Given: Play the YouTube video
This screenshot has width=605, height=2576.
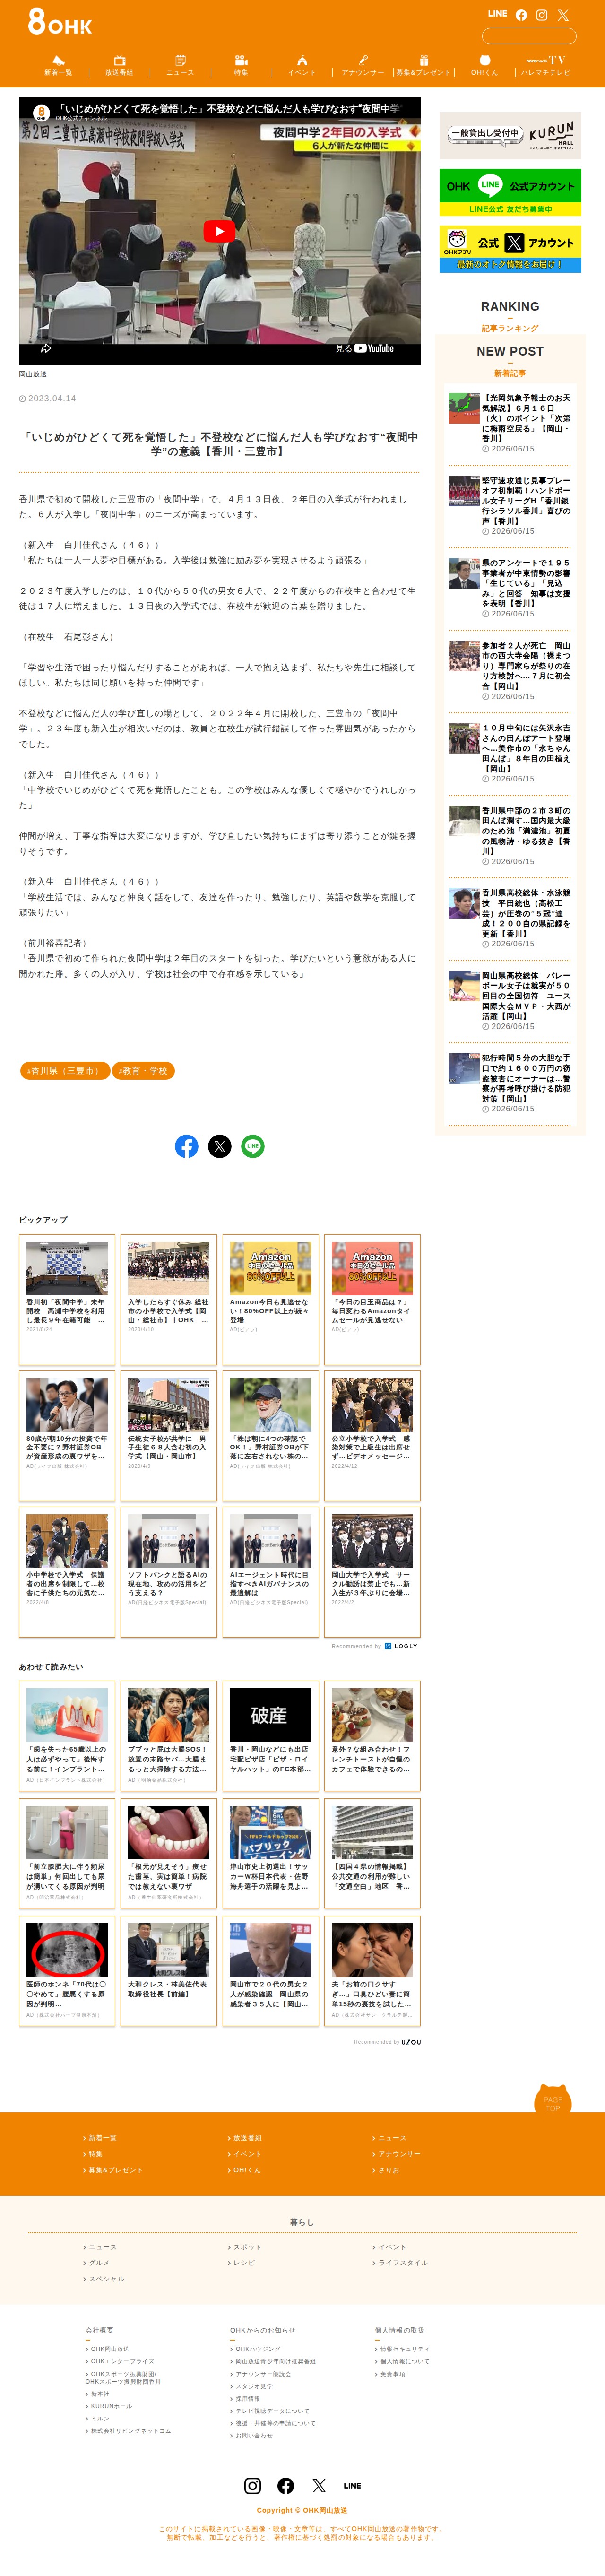Looking at the screenshot, I should click(219, 231).
